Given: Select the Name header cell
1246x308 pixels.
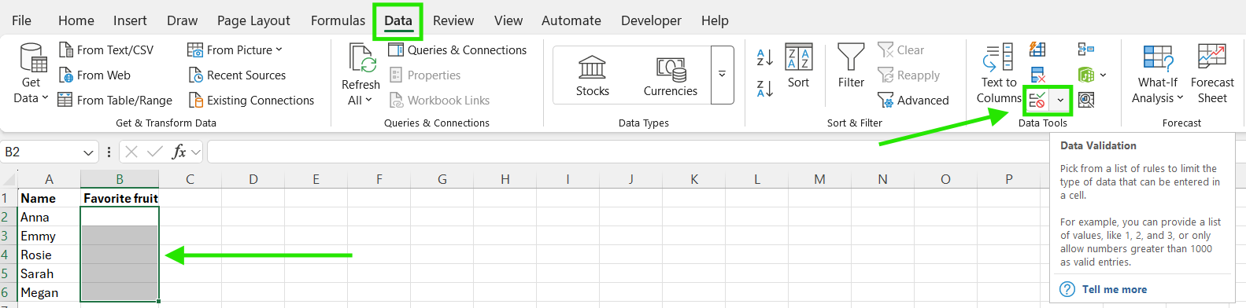Looking at the screenshot, I should 49,198.
